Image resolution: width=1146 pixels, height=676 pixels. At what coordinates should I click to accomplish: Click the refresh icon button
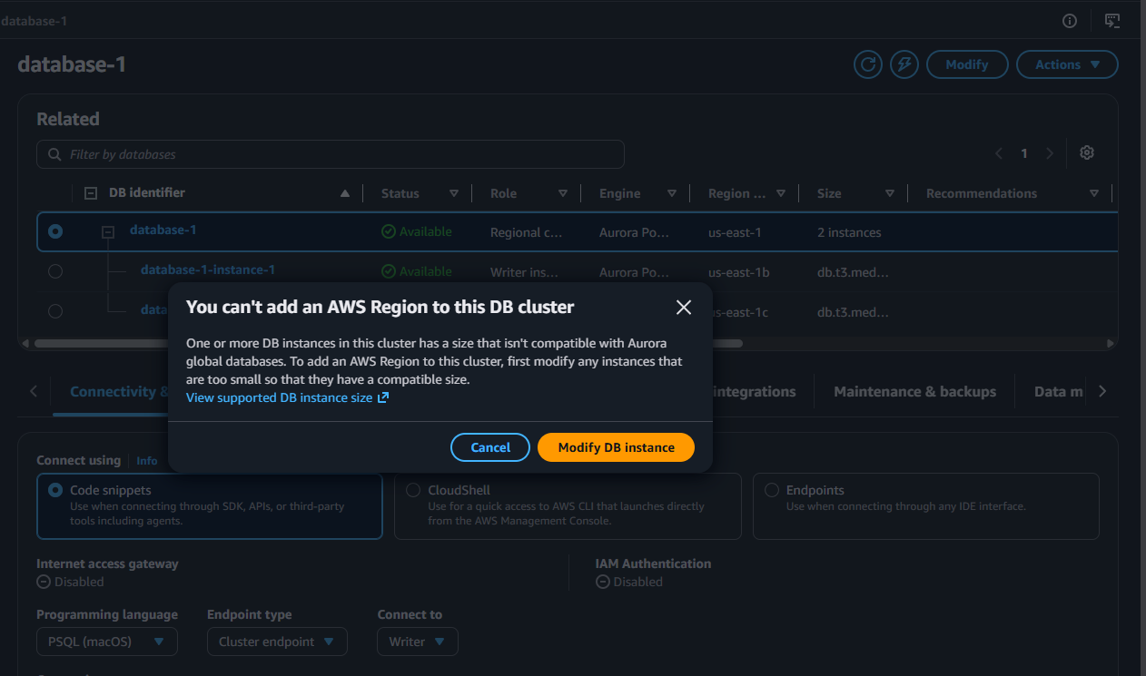coord(868,64)
